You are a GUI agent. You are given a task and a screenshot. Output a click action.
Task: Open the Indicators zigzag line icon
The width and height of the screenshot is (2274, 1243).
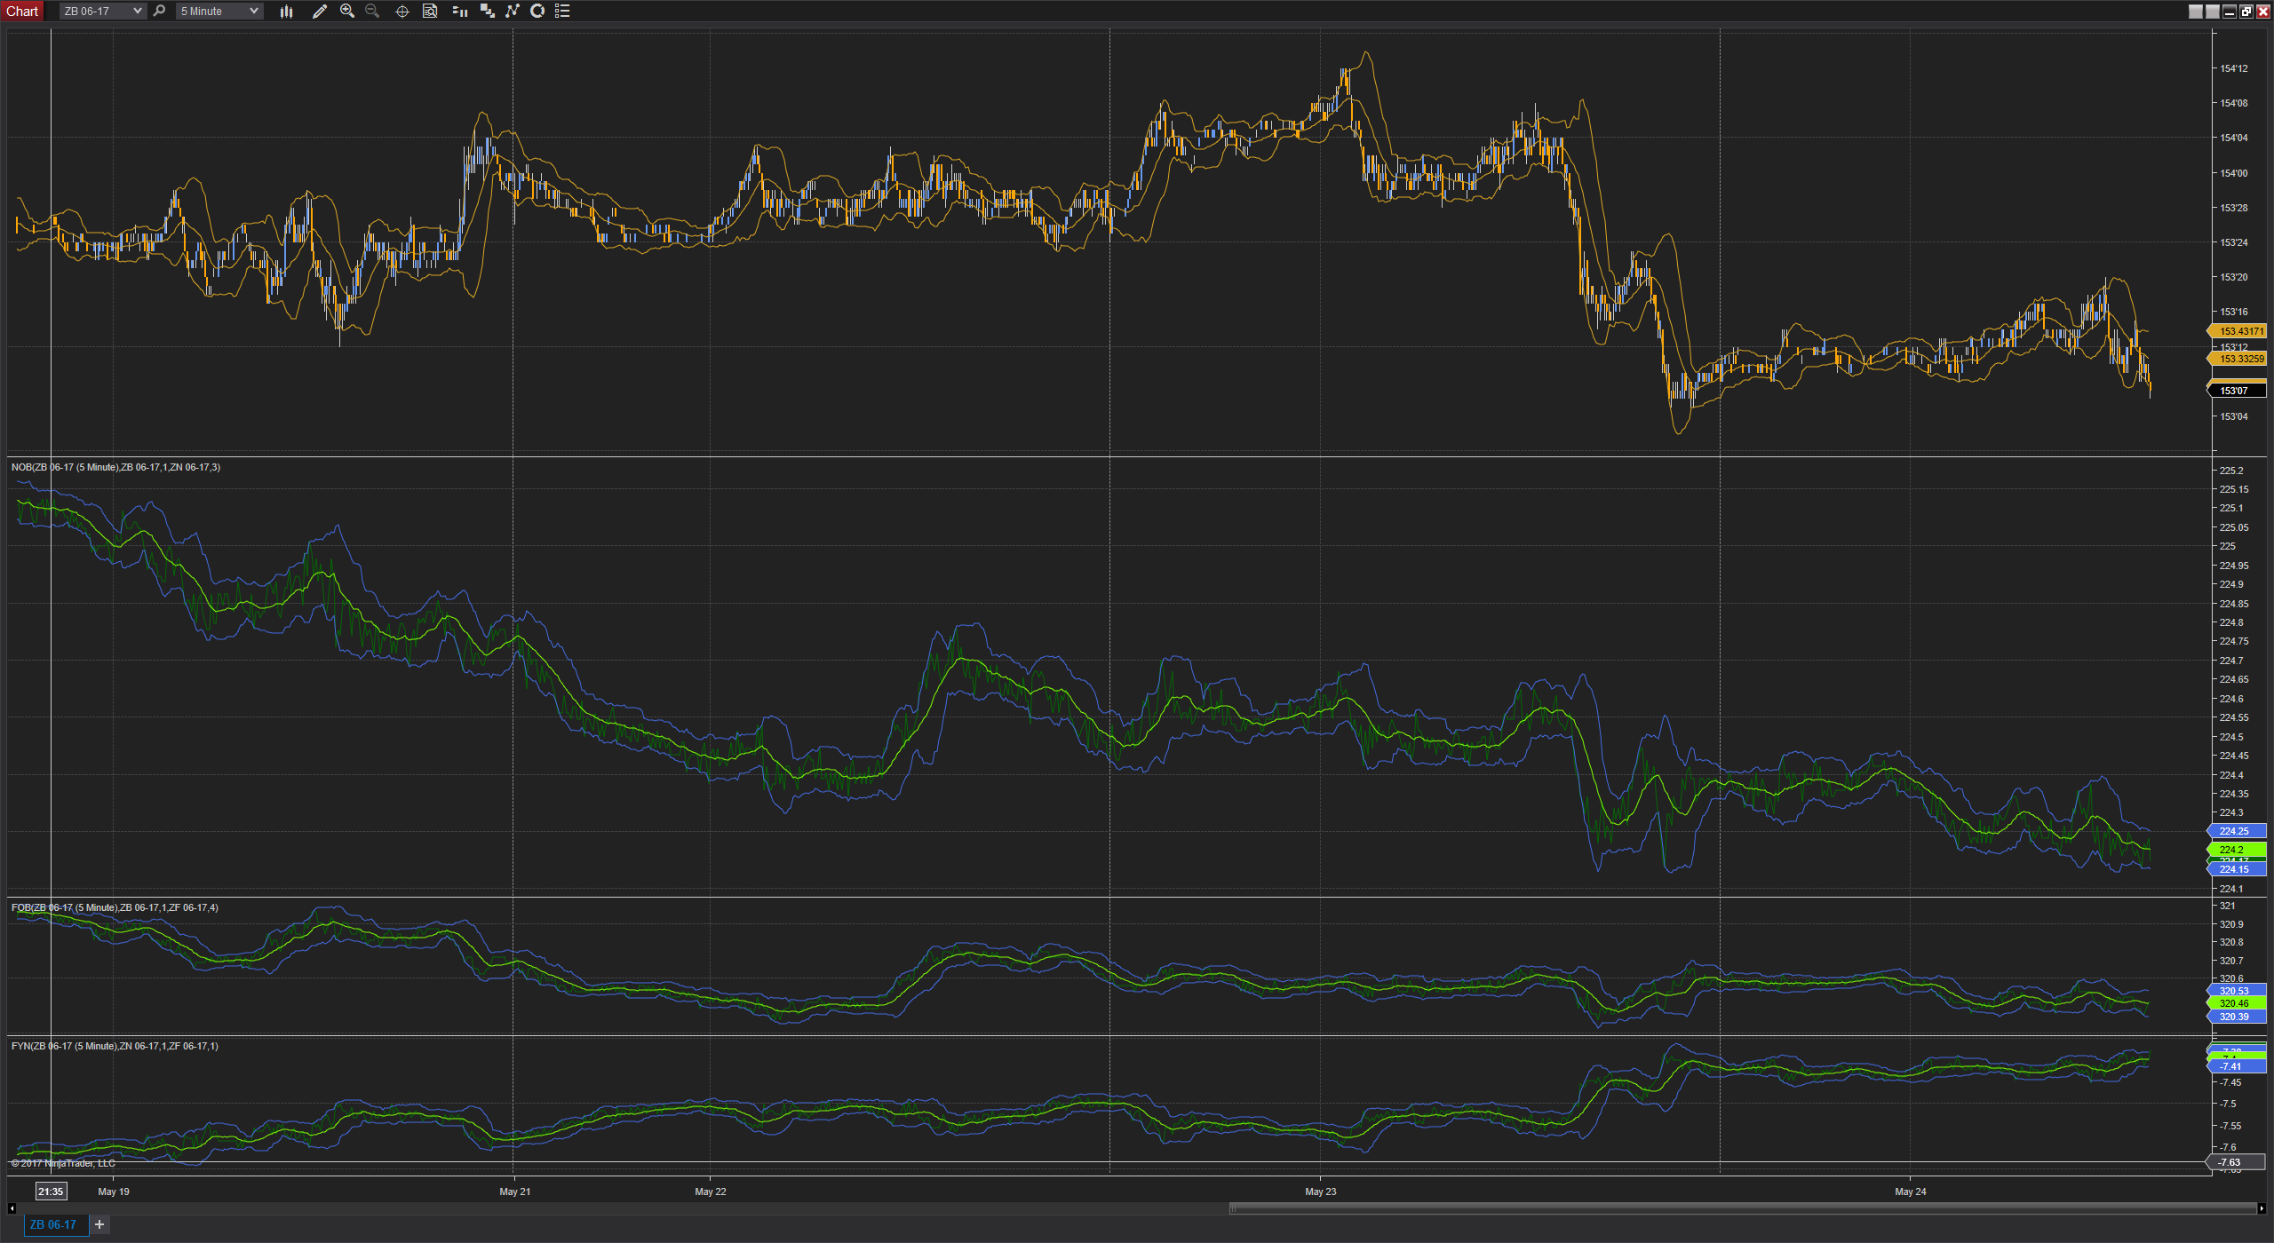513,12
